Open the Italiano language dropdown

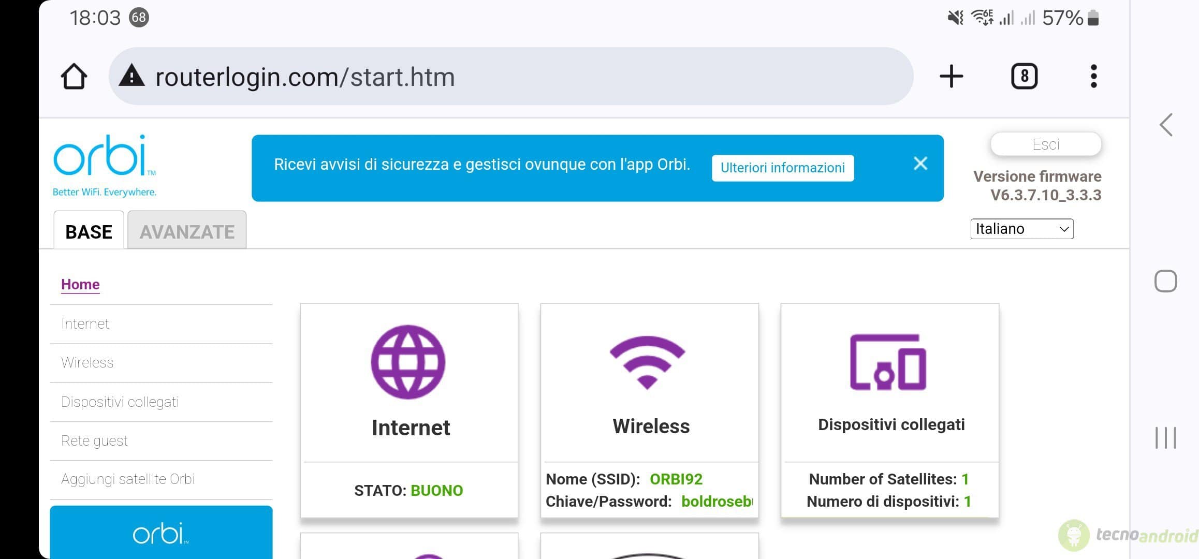(x=1021, y=229)
